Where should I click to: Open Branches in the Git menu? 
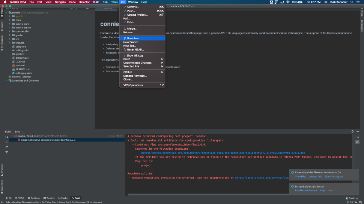click(142, 38)
